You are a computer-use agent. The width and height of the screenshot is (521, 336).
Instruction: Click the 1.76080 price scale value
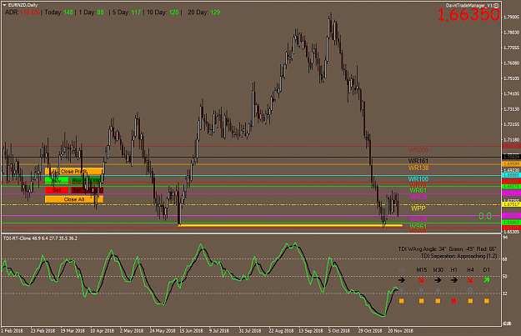coord(511,63)
